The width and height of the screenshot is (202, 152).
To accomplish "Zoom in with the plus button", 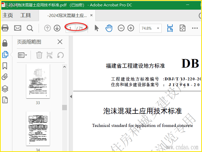I will pos(131,28).
